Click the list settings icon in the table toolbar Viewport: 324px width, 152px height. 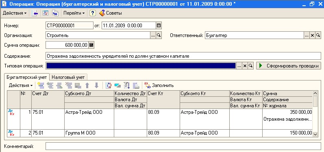(x=136, y=85)
